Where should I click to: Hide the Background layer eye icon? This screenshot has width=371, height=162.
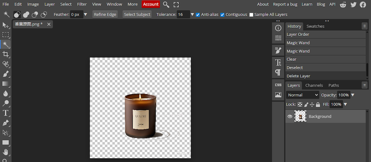tap(290, 116)
